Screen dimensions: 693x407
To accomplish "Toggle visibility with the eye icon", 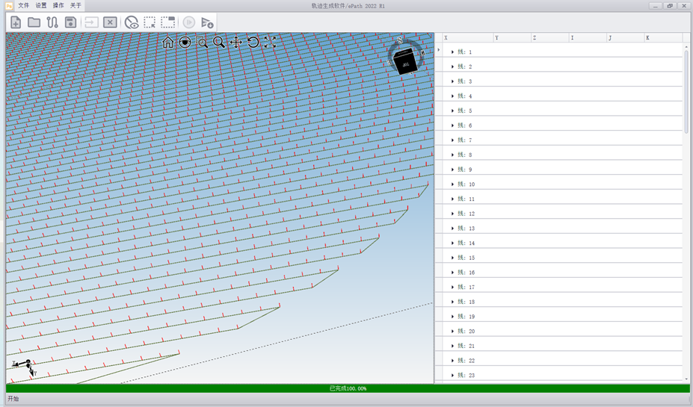I will coord(132,22).
